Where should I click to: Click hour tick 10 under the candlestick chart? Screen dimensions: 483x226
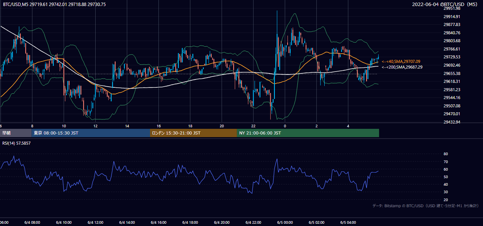(x=64, y=126)
